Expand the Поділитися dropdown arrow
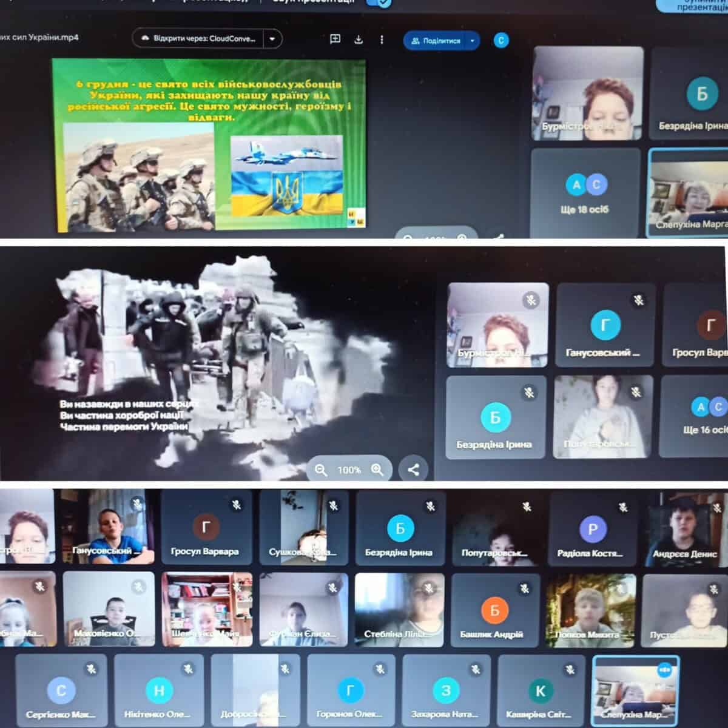 point(472,41)
